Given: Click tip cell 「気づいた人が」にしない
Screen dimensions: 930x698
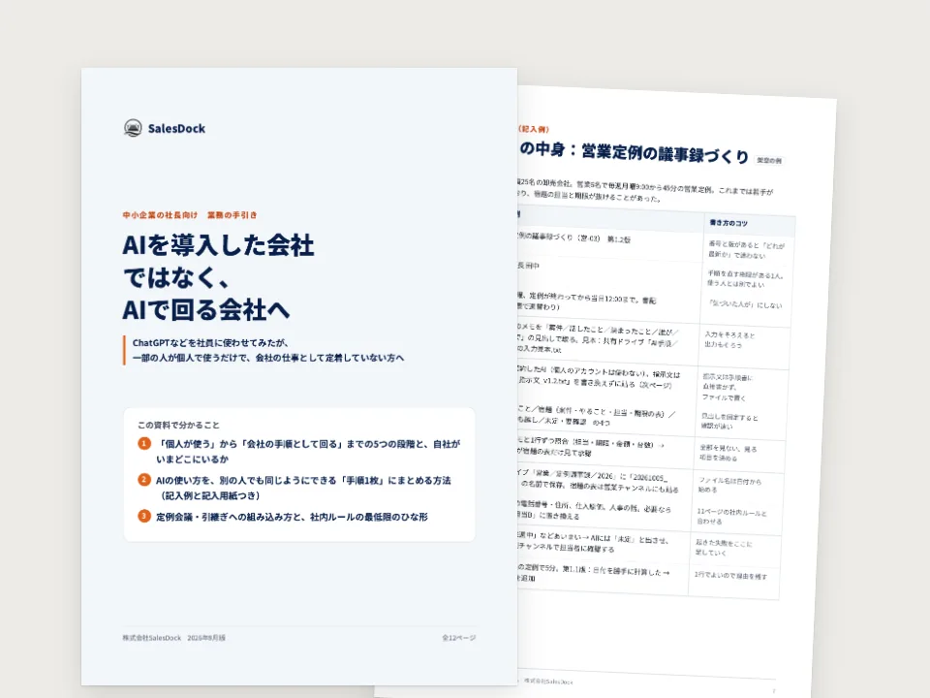Looking at the screenshot, I should (x=745, y=304).
